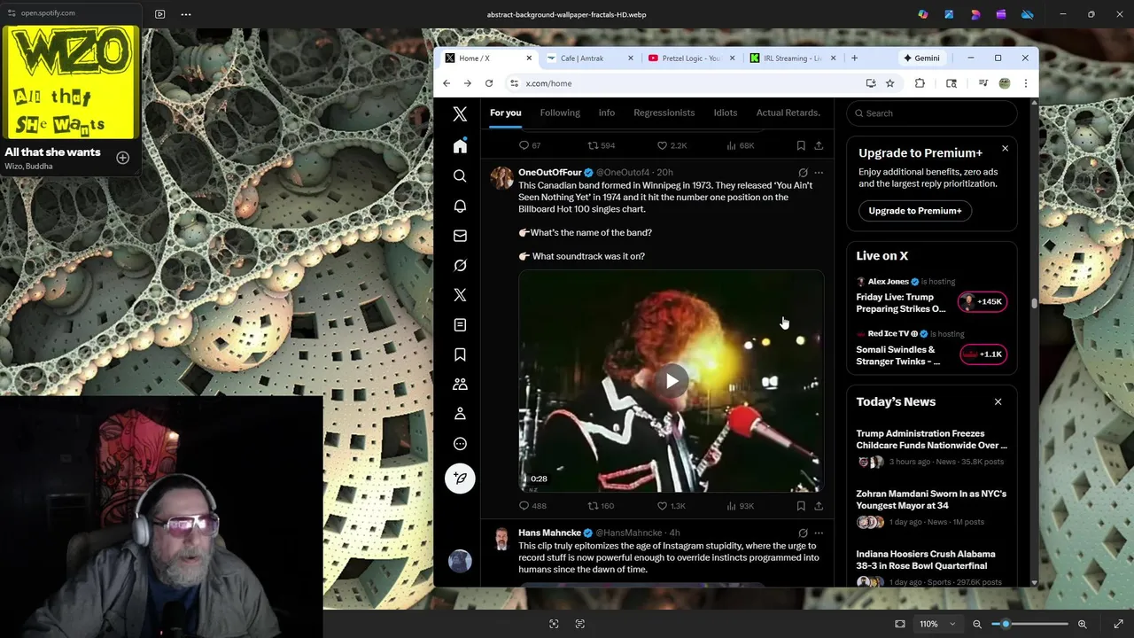Screen dimensions: 1134x638
Task: Open Grok actions on Hans Mahncke post
Action: click(x=803, y=533)
